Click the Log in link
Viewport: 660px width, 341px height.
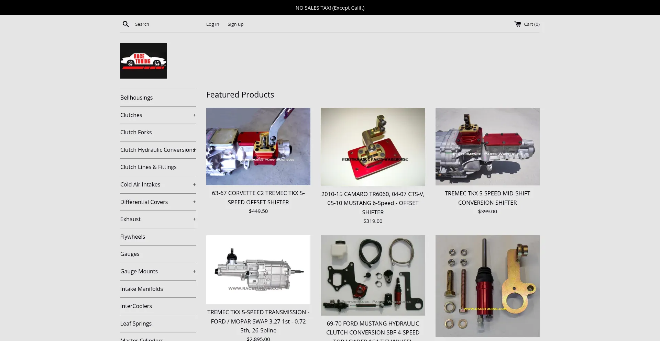[x=212, y=24]
